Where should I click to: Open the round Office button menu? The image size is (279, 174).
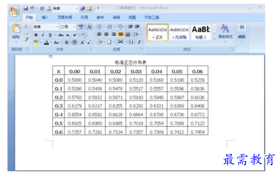(14, 11)
